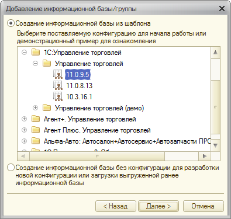Choose Создание информационной базы без конфигурации option
The image size is (231, 219).
coord(11,168)
